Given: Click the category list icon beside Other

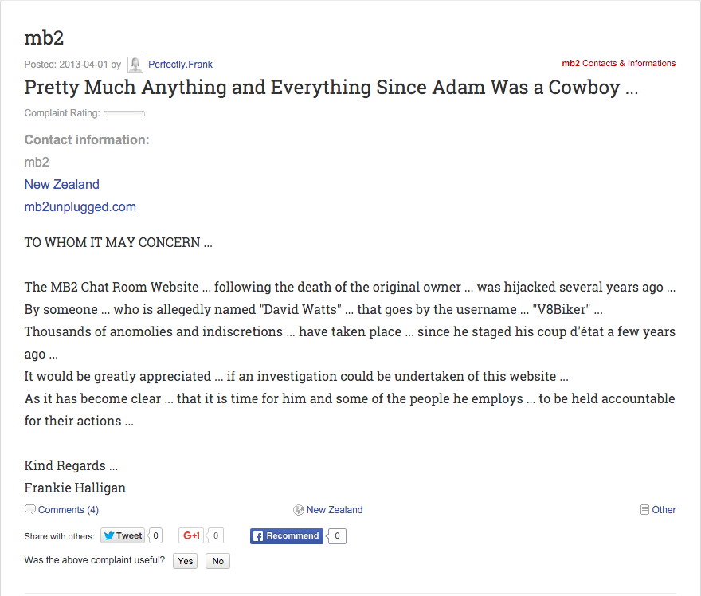Looking at the screenshot, I should (x=644, y=510).
